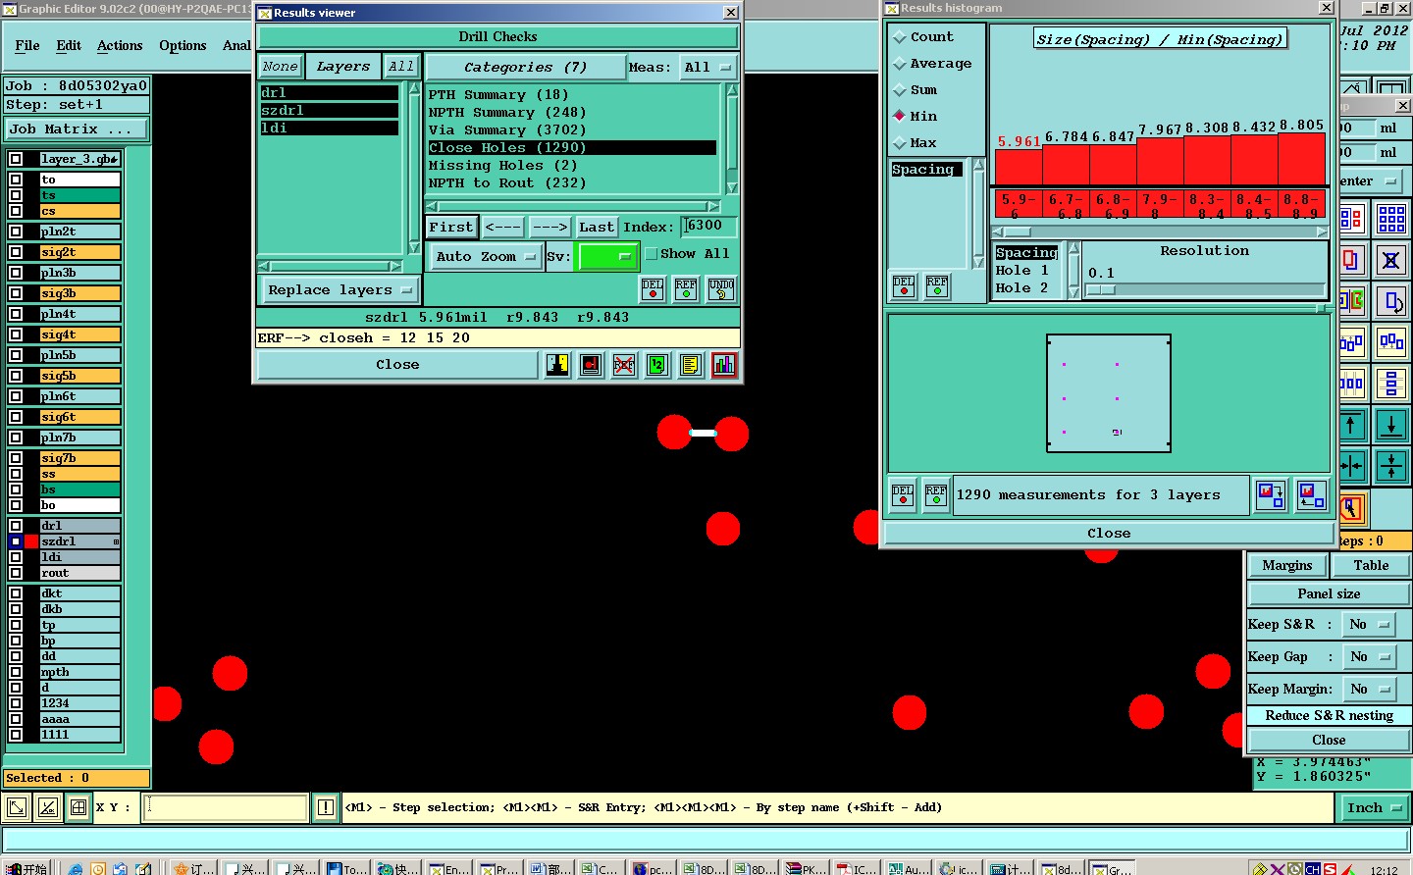Image resolution: width=1413 pixels, height=875 pixels.
Task: Click the Panel size button
Action: [x=1329, y=593]
